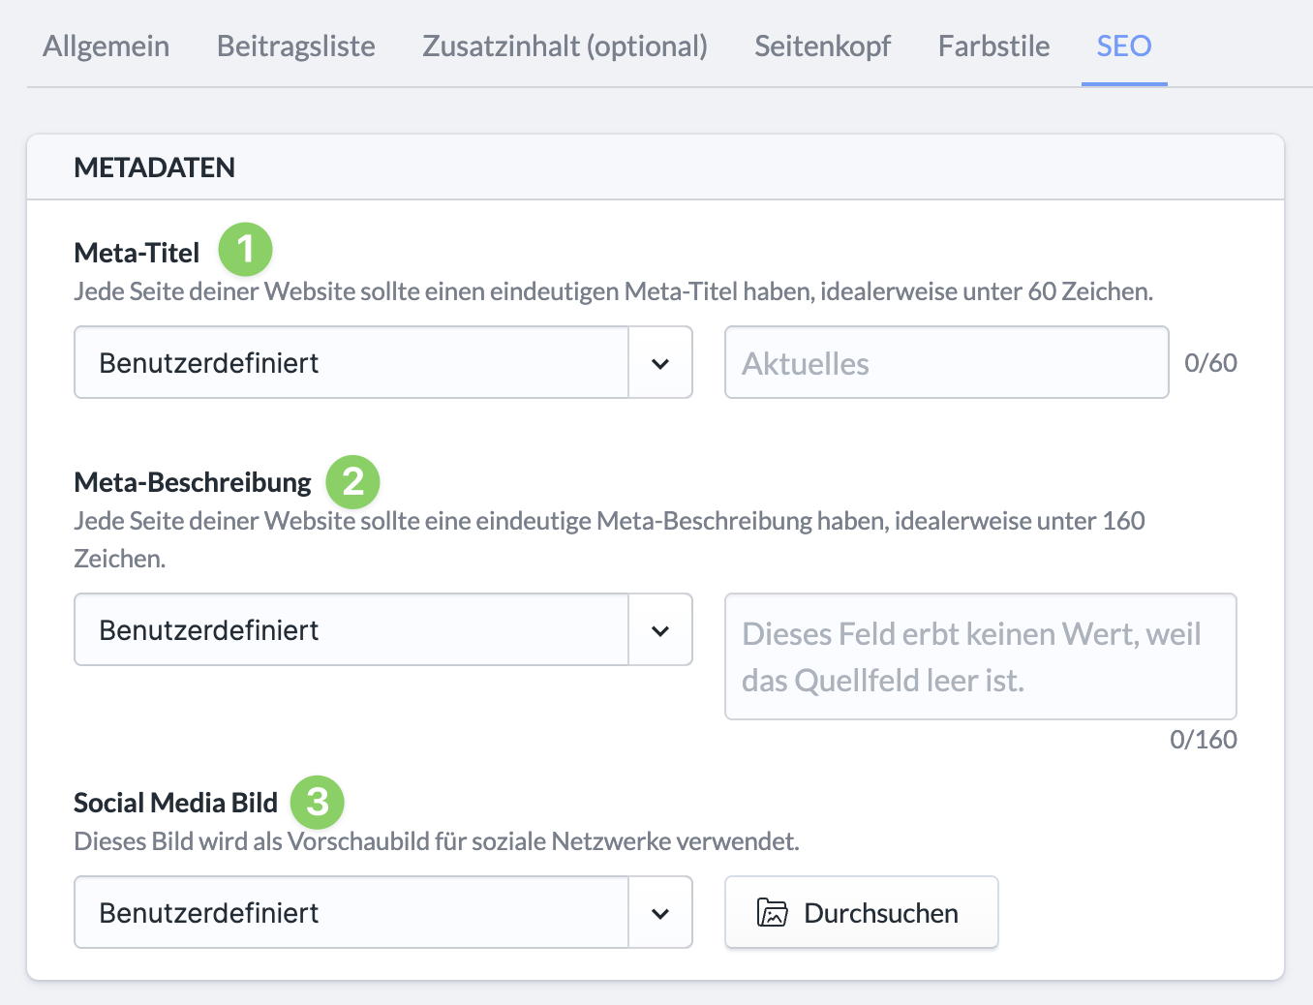Click the Meta-Beschreibung text area
This screenshot has height=1005, width=1313.
[980, 656]
